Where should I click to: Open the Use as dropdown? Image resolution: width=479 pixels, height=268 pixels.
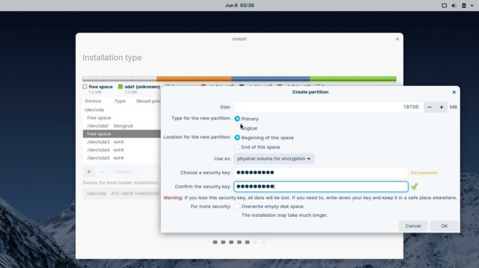pos(274,159)
